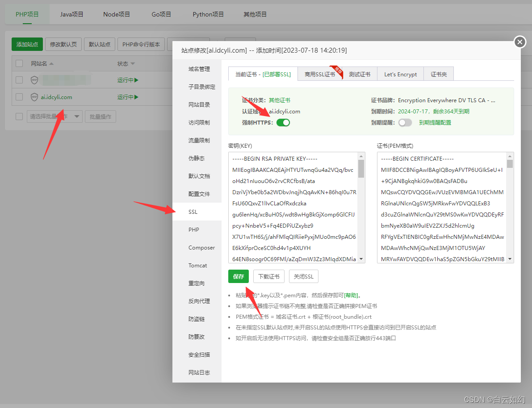Viewport: 532px width, 408px height.
Task: Open the 商用SSL证书 tab
Action: (x=320, y=74)
